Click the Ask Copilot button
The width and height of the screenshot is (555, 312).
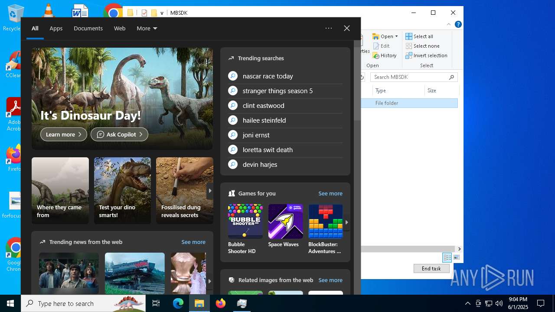[119, 134]
